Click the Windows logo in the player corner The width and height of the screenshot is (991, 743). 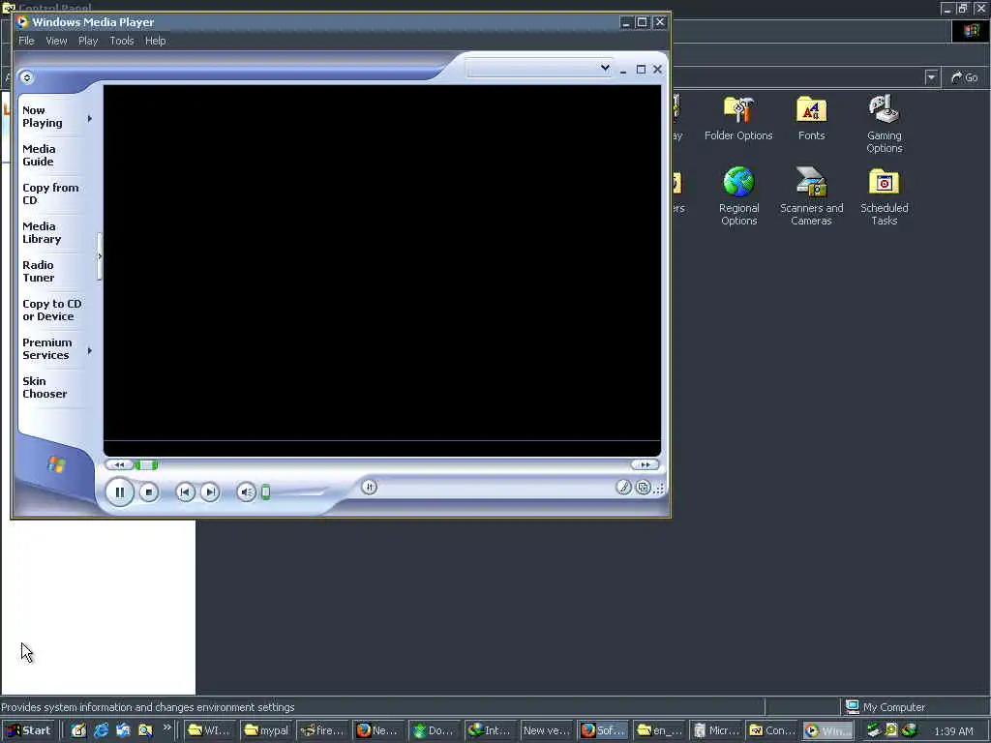[55, 464]
